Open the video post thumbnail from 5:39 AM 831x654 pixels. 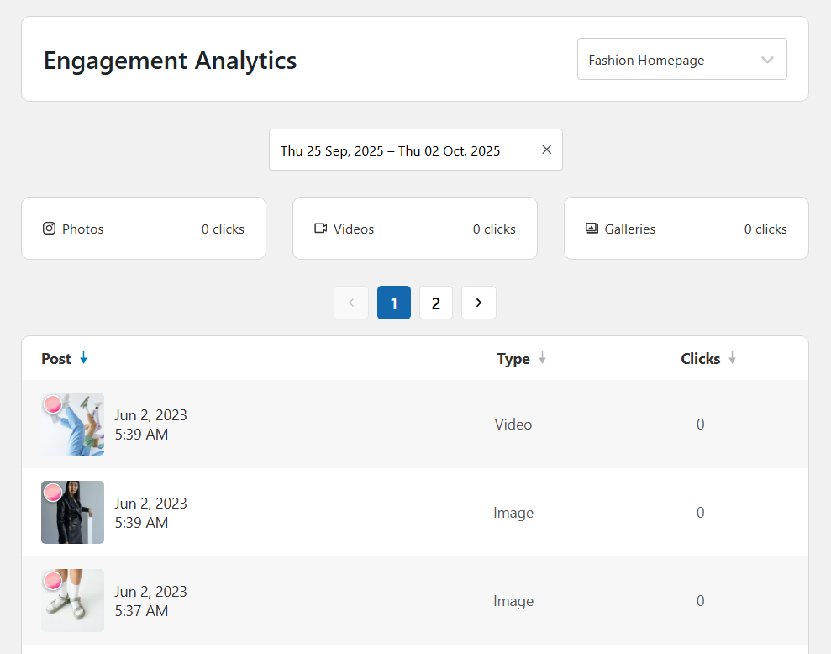pyautogui.click(x=73, y=425)
